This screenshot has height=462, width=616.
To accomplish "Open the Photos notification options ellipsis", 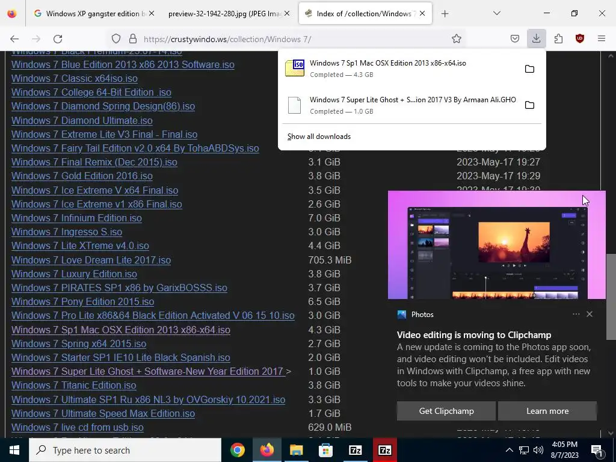I will click(576, 314).
